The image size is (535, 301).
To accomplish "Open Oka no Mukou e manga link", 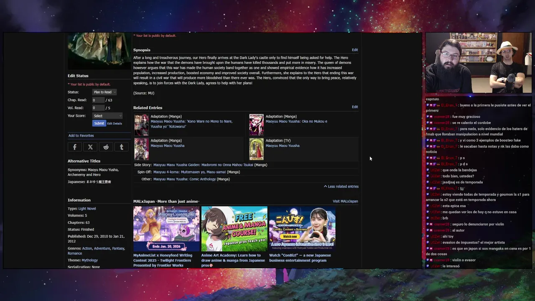I will [x=296, y=121].
